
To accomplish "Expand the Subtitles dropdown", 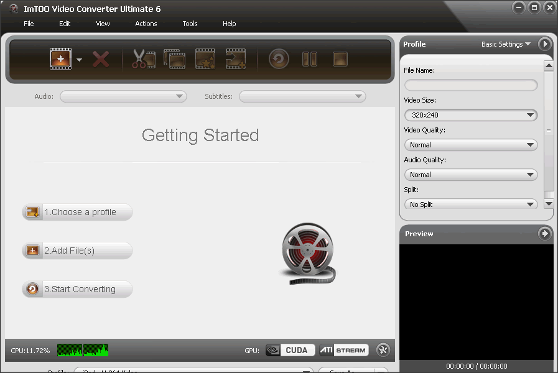I will (302, 96).
